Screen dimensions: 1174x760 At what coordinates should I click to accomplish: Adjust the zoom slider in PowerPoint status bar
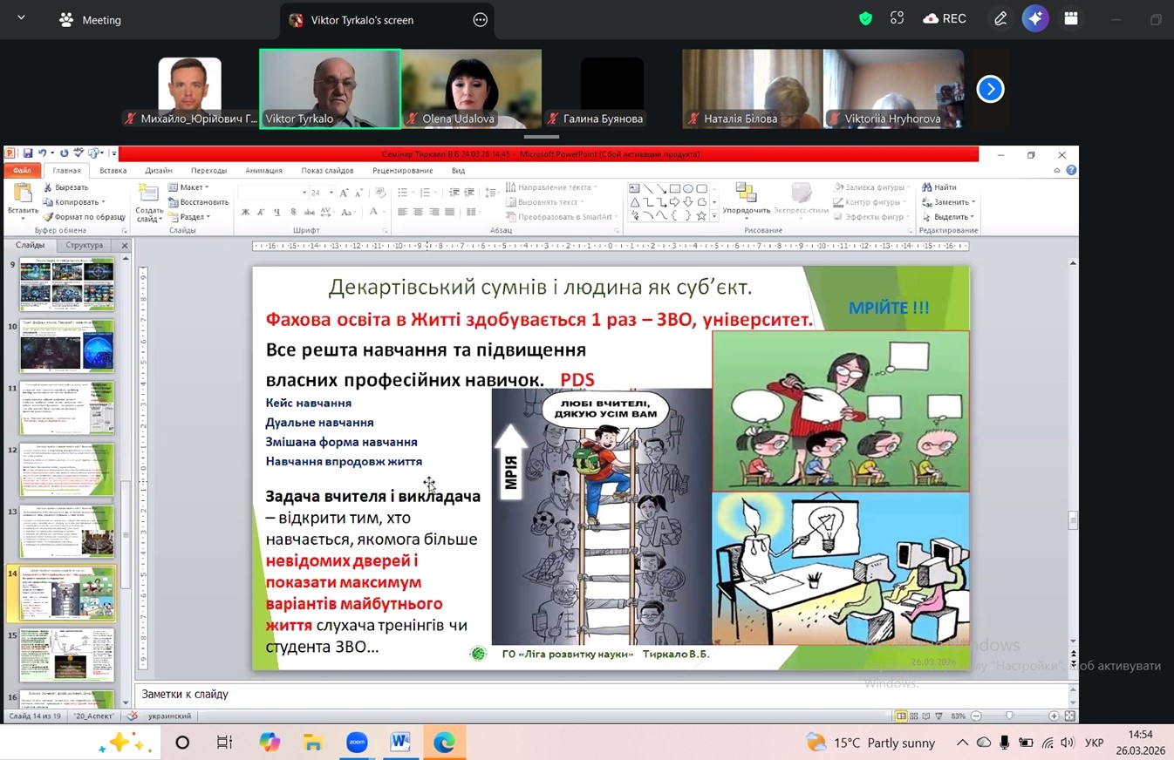coord(1009,716)
